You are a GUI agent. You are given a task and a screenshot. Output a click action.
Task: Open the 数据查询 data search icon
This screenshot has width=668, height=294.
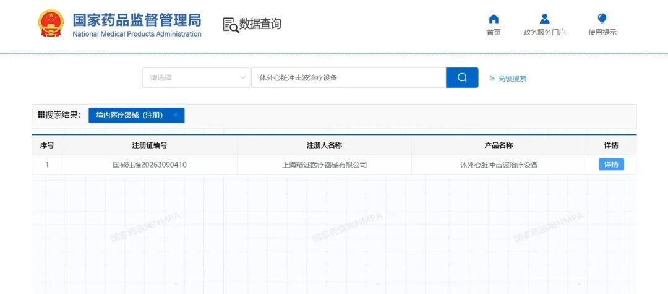[x=231, y=25]
